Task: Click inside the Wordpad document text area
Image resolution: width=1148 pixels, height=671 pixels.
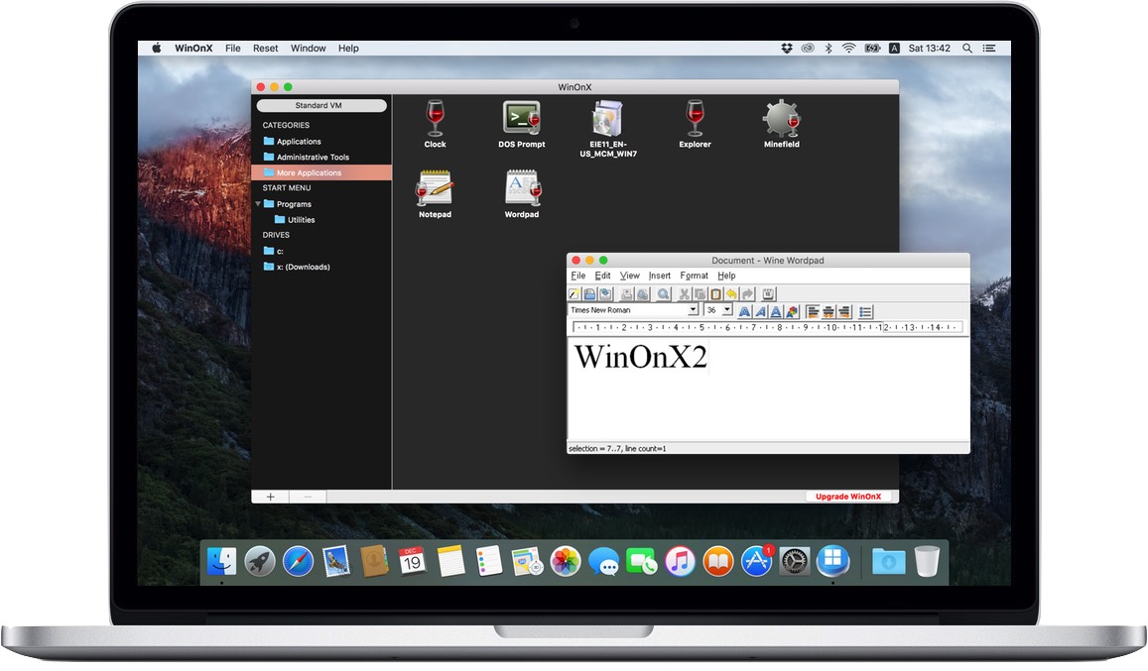Action: tap(768, 389)
